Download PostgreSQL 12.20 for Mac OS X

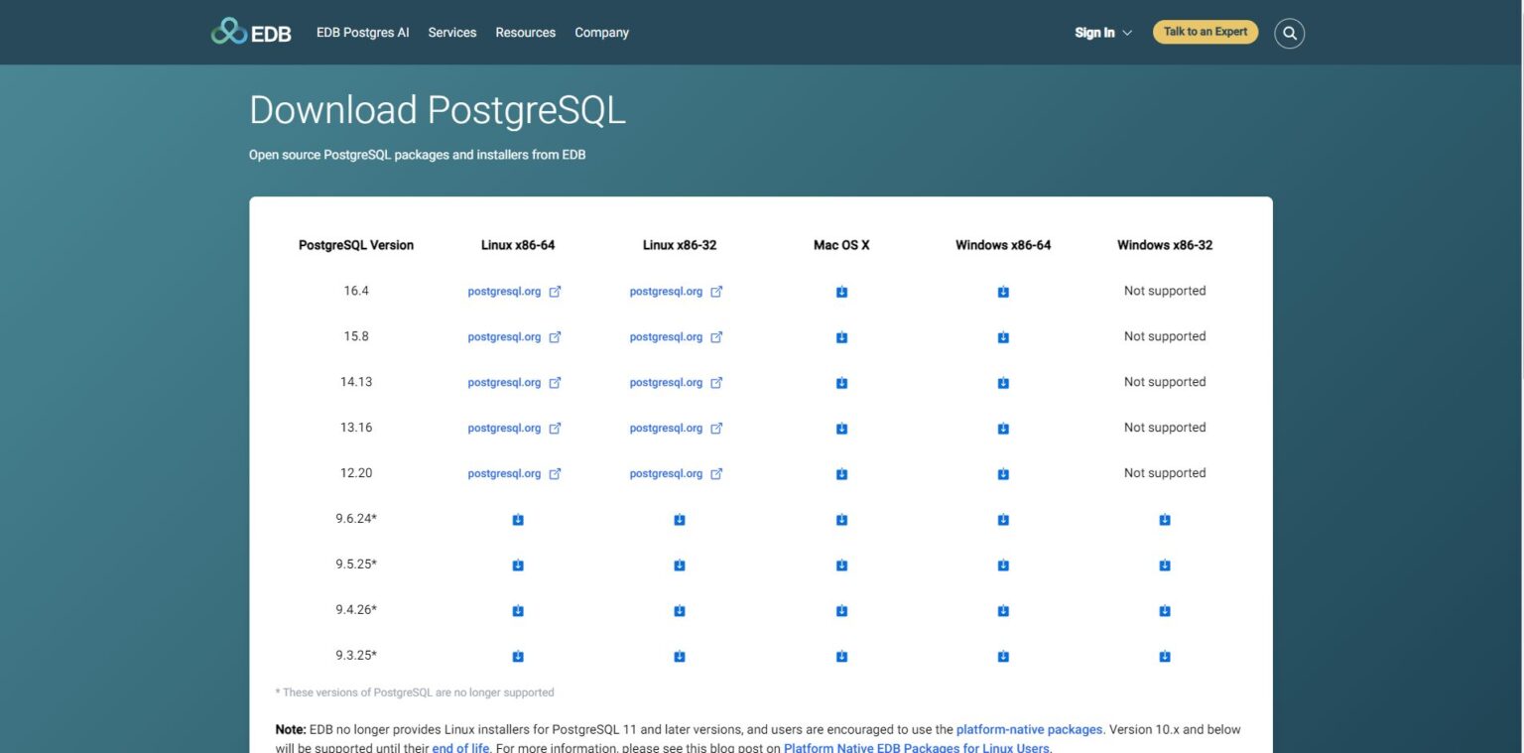(x=841, y=474)
